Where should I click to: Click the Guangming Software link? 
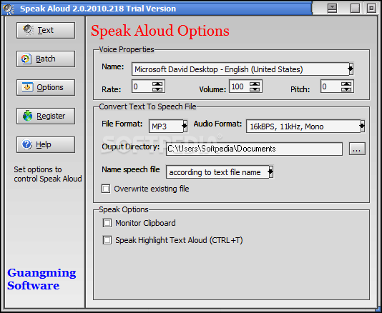coord(41,279)
